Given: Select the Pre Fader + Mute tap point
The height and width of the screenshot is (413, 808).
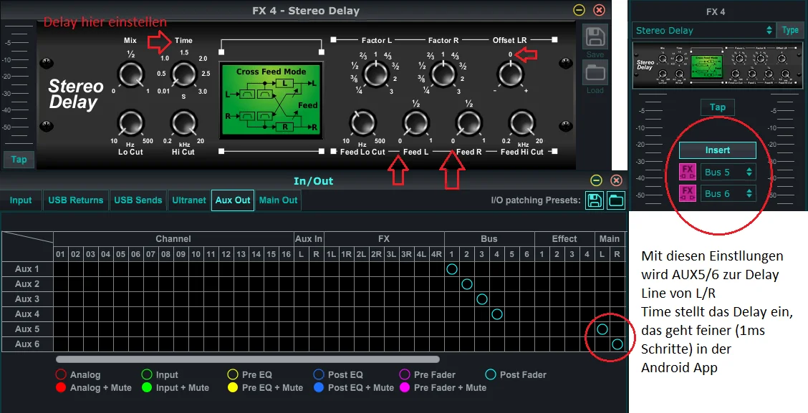Looking at the screenshot, I should (x=405, y=387).
